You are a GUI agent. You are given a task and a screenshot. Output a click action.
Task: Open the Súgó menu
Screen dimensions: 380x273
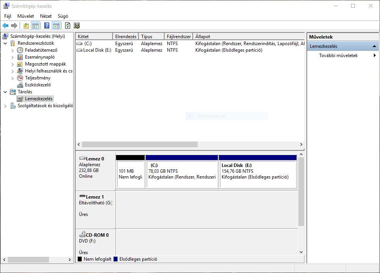click(63, 16)
